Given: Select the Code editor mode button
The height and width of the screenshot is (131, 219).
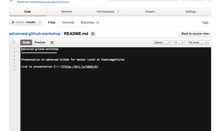Looking at the screenshot, I should point(26,42).
